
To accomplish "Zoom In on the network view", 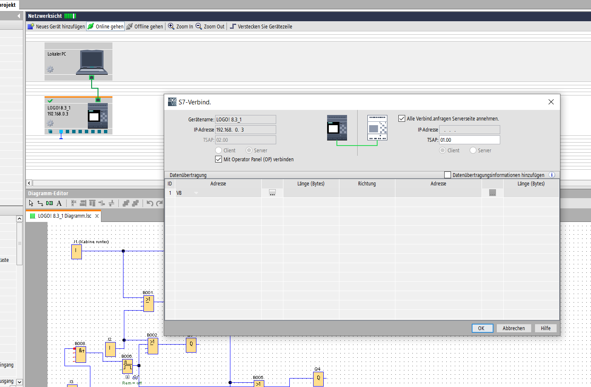I will point(181,26).
